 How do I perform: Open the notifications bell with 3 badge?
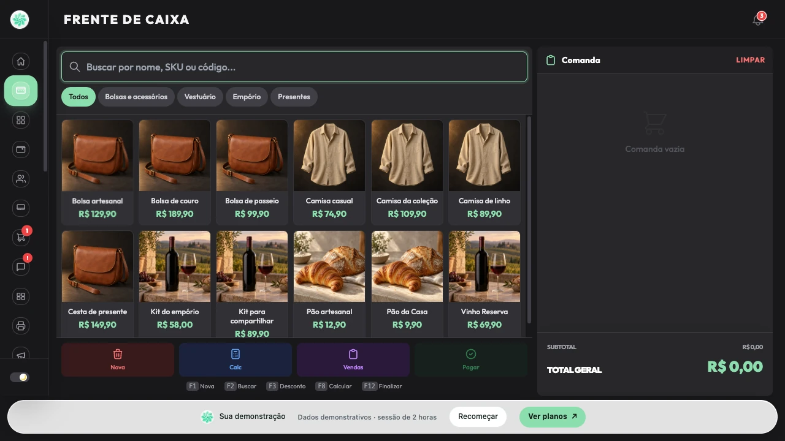(x=758, y=20)
